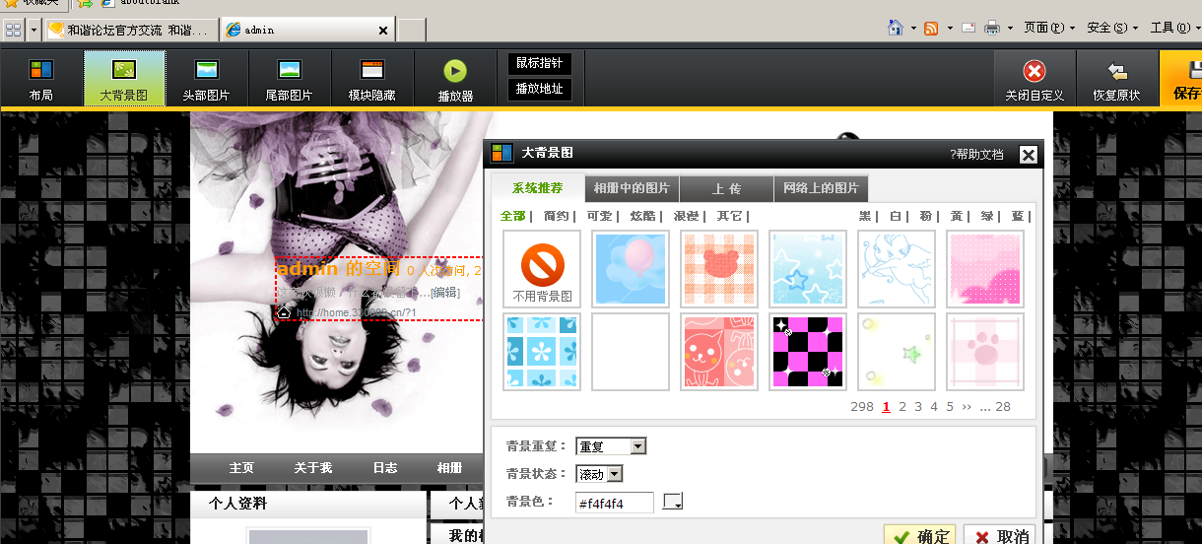Switch to the 上传 tab
The image size is (1202, 544).
(726, 188)
